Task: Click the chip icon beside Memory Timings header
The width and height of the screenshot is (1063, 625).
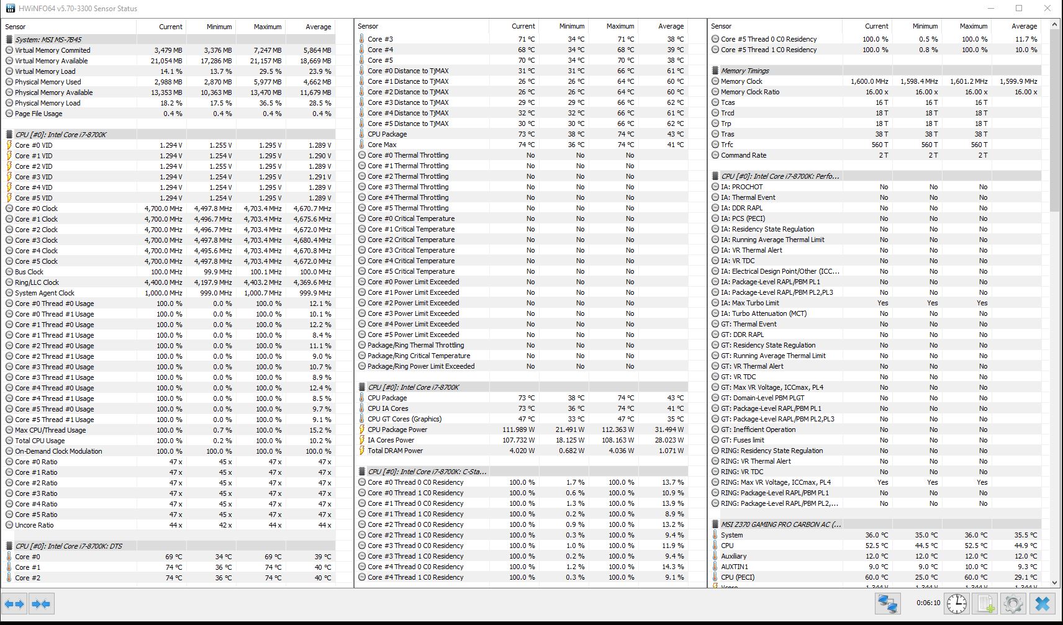Action: click(x=715, y=71)
